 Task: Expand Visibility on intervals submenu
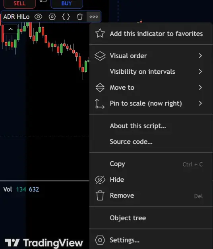pyautogui.click(x=151, y=72)
